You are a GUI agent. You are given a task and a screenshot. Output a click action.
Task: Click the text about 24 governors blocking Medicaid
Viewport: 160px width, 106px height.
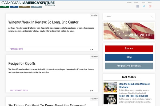[134, 92]
